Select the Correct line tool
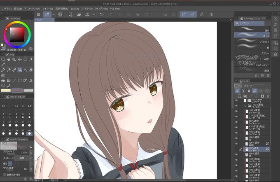The image size is (280, 182). tap(9, 86)
